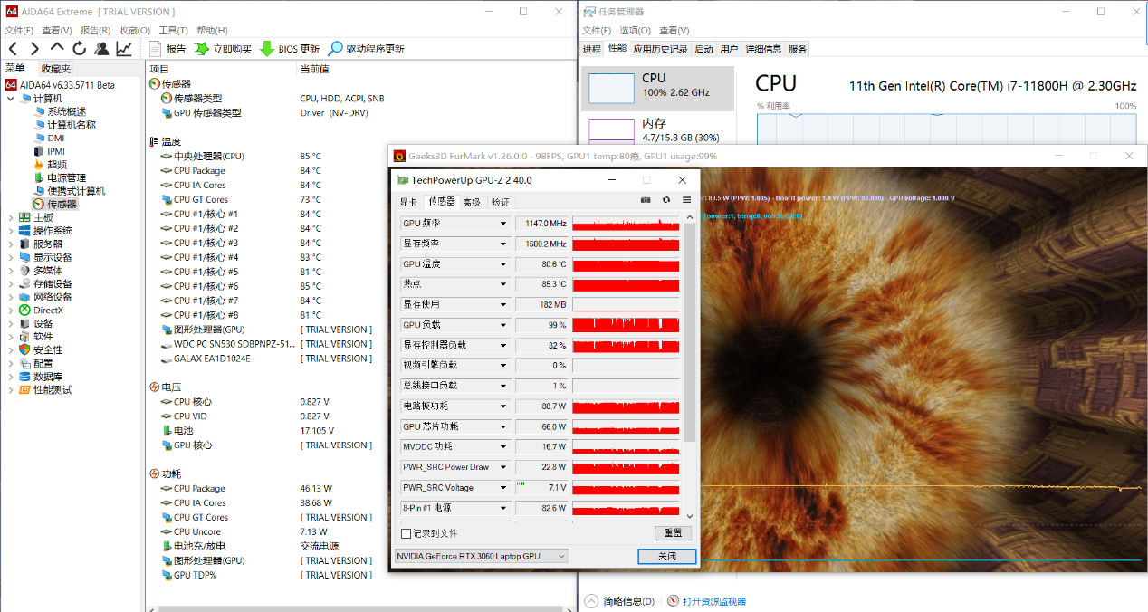
Task: Toggle 记录到文件 checkbox in GPU-Z
Action: click(406, 533)
